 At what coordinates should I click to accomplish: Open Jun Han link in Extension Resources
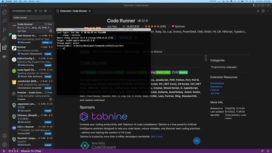tap(215, 93)
